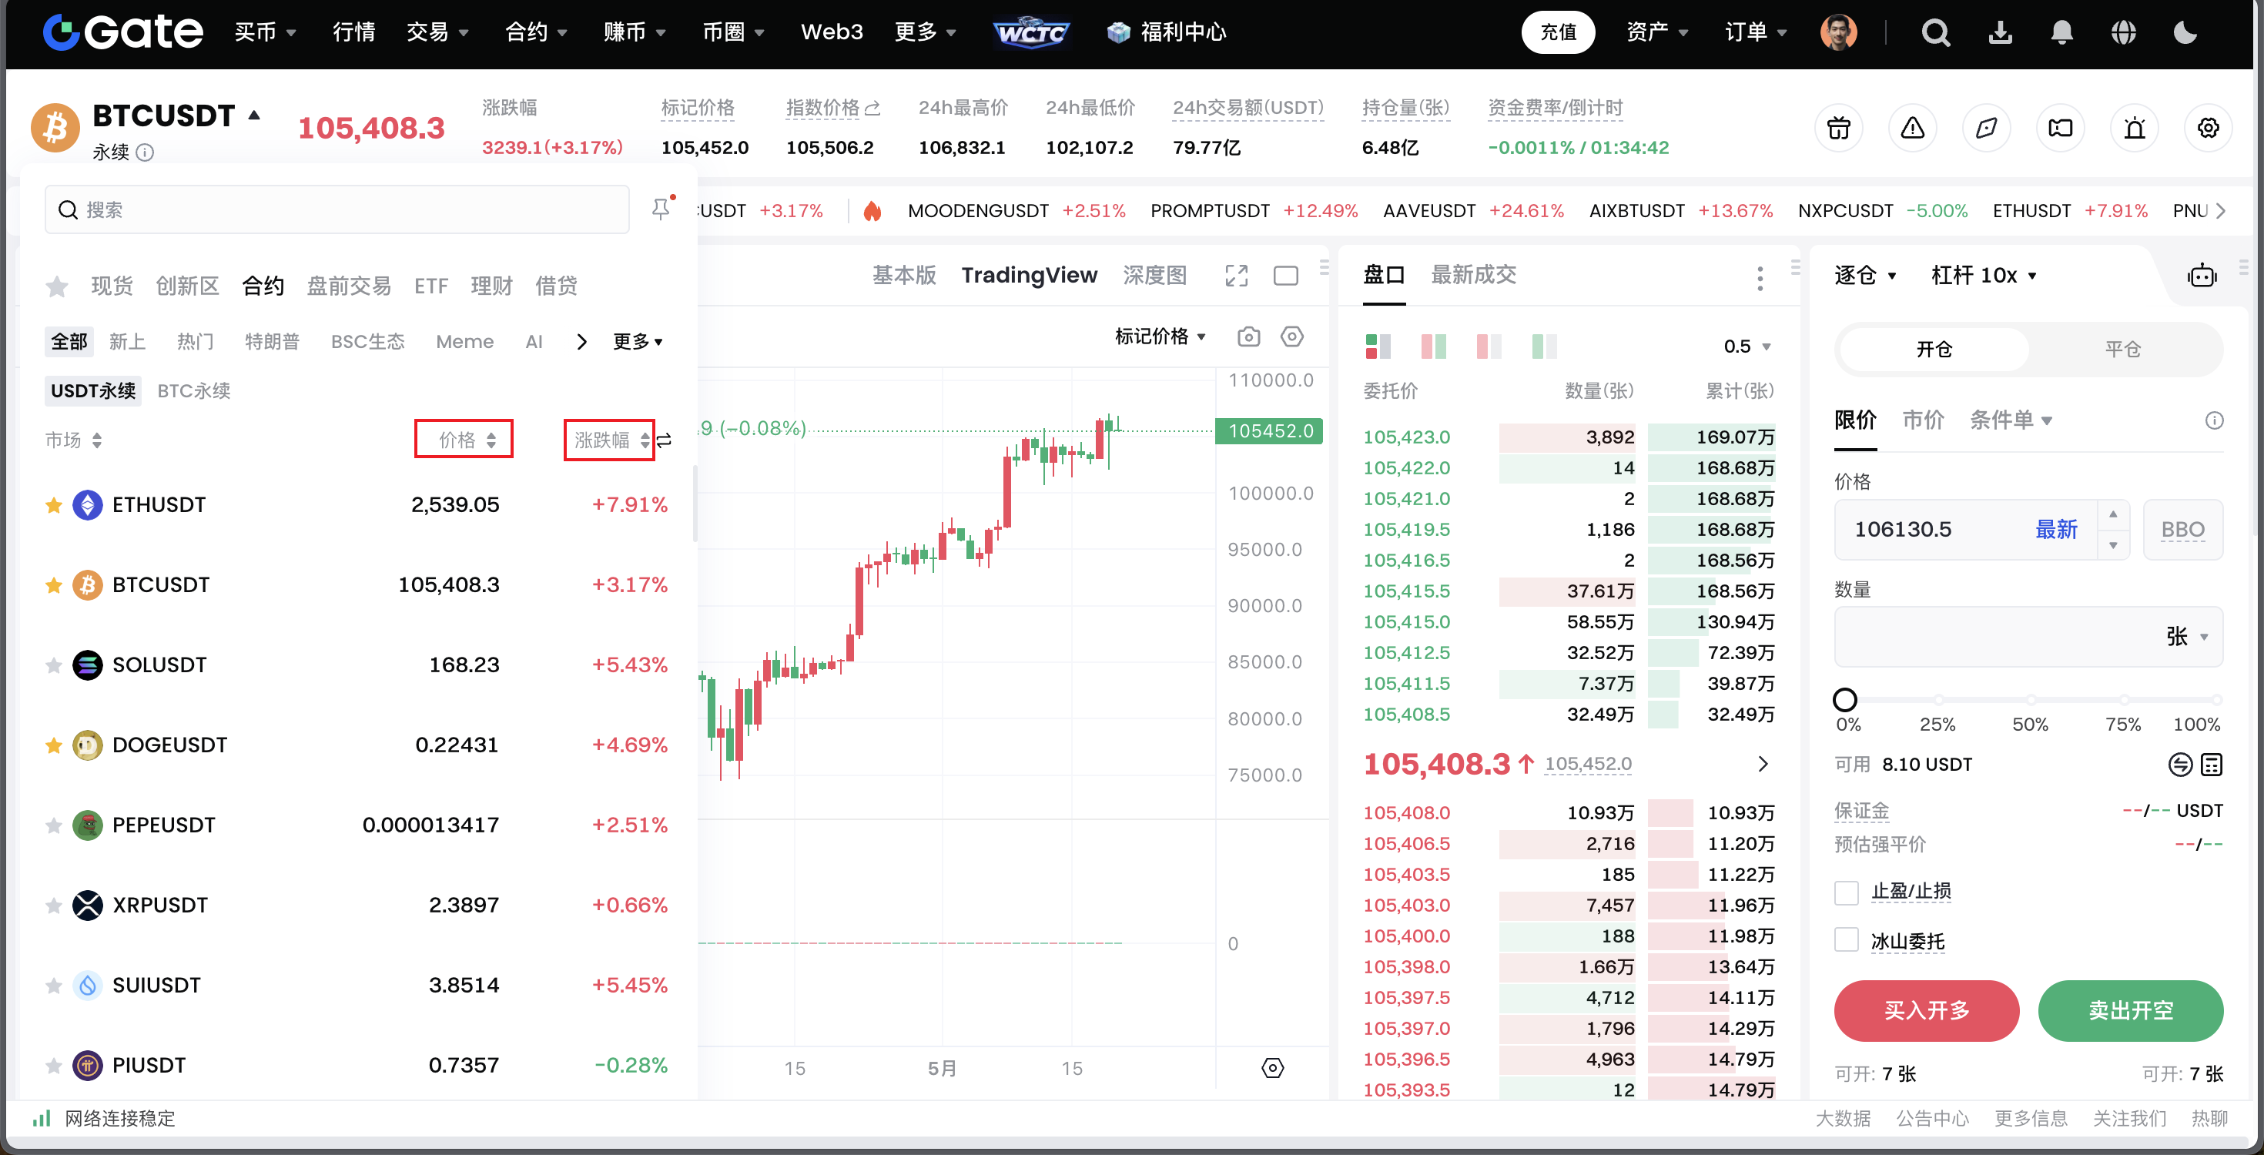Switch to the 最新成交 tab

(1473, 275)
